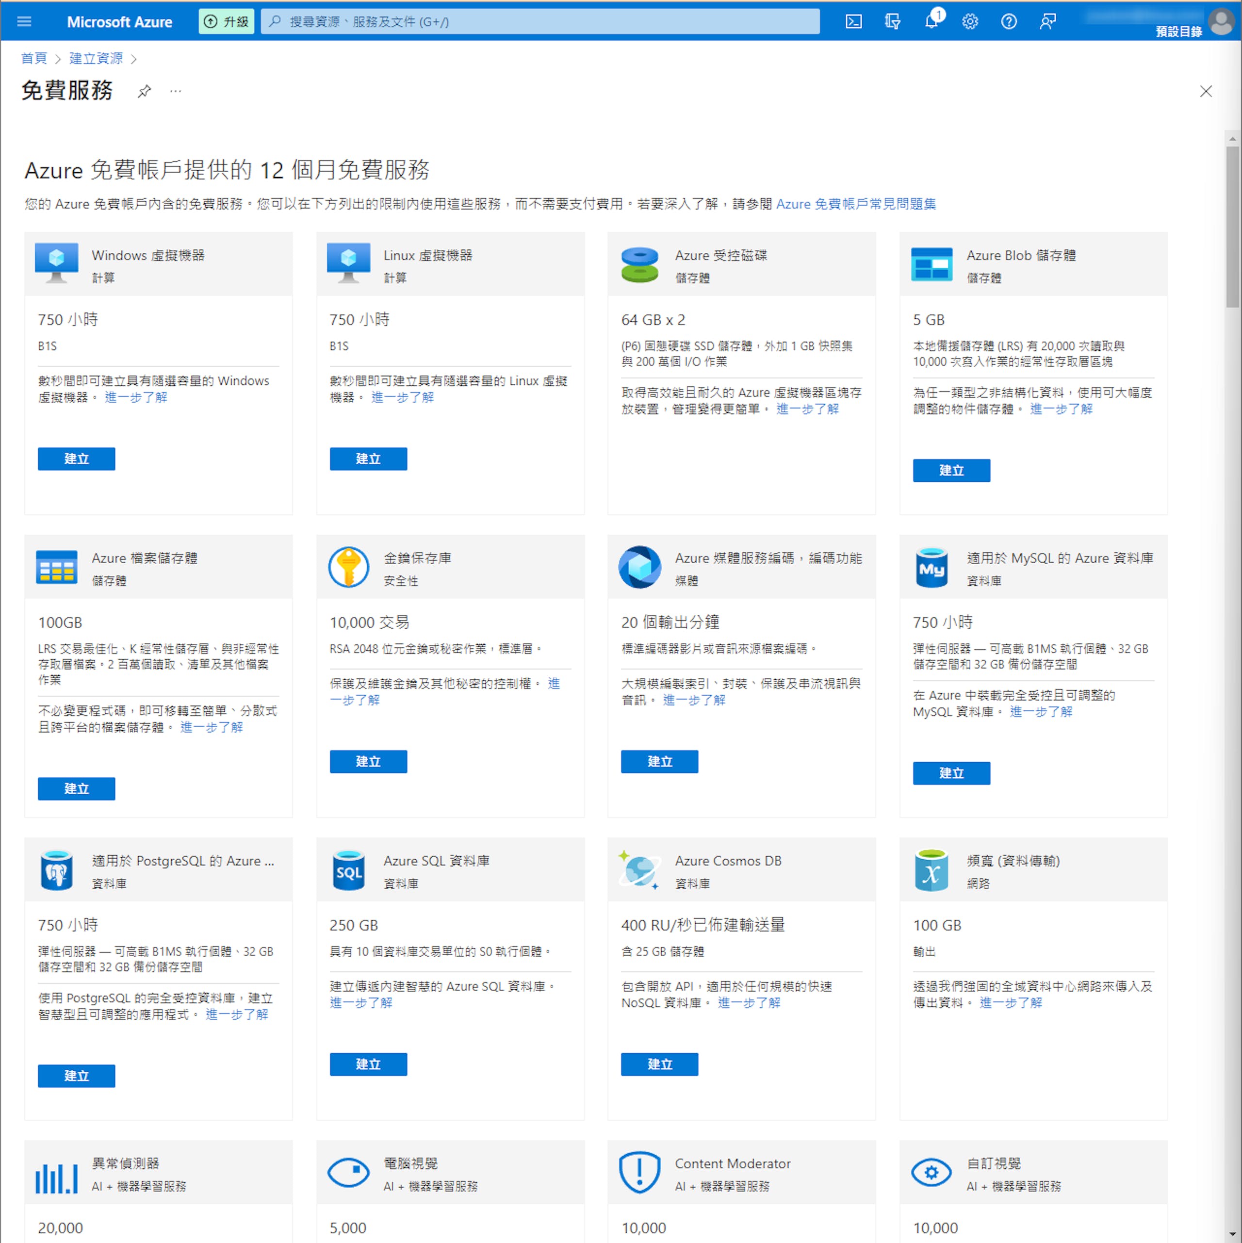The image size is (1242, 1243).
Task: Click the 電腦視覺 eye icon
Action: pos(348,1173)
